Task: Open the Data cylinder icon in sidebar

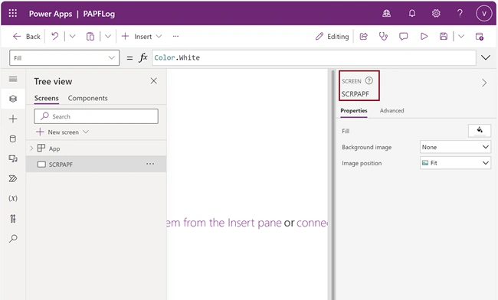Action: click(13, 139)
